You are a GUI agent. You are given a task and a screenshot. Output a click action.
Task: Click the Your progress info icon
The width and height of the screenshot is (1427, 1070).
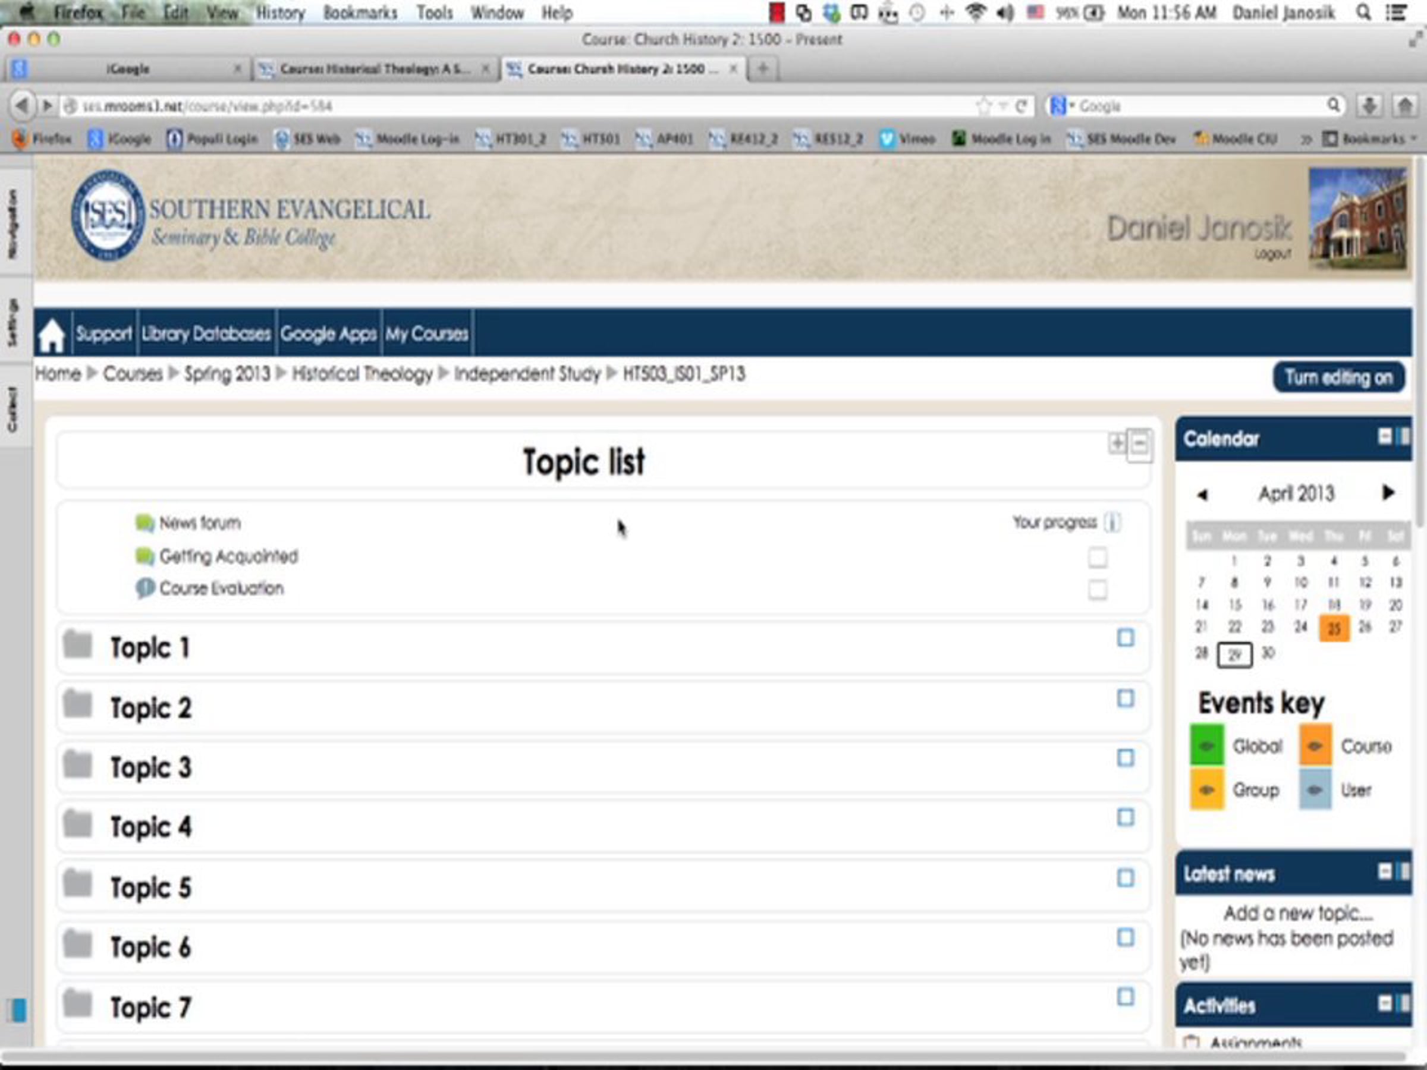click(x=1112, y=522)
